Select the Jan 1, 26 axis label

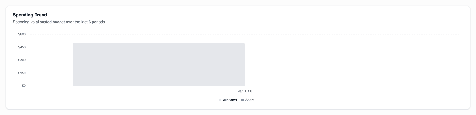(x=245, y=91)
